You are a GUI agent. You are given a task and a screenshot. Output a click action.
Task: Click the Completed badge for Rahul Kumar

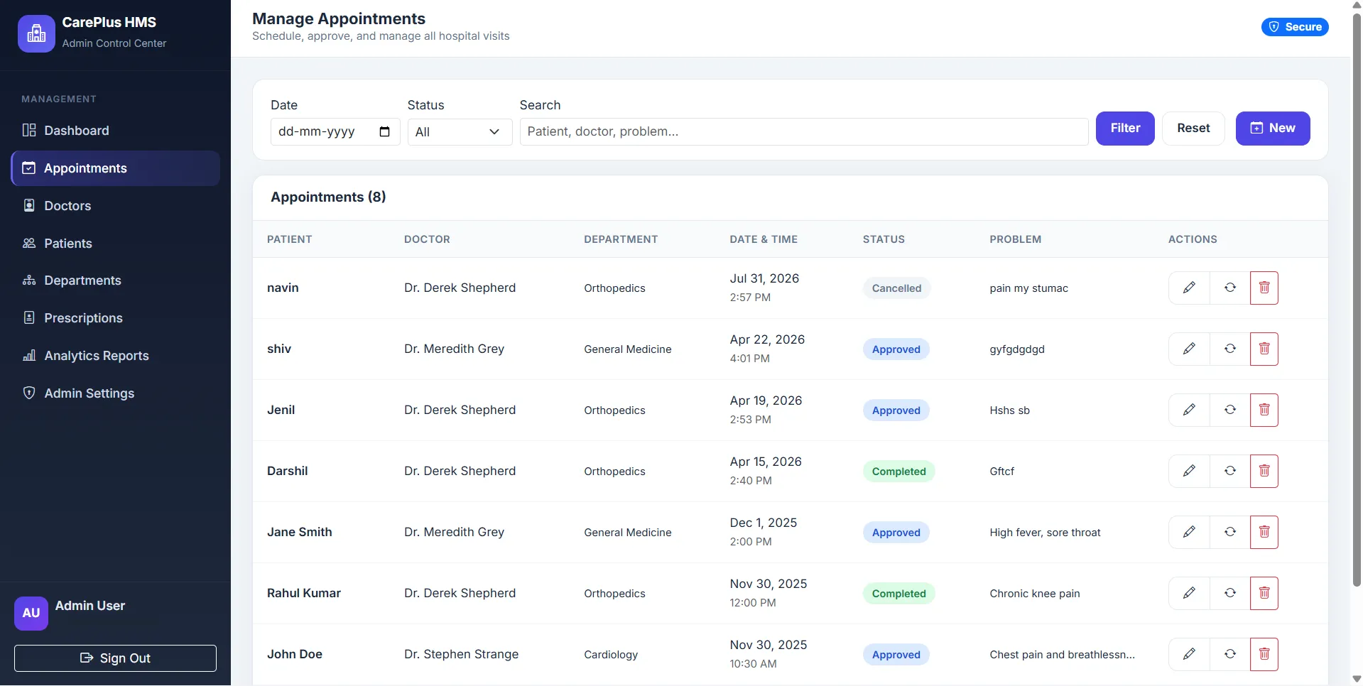(x=898, y=594)
